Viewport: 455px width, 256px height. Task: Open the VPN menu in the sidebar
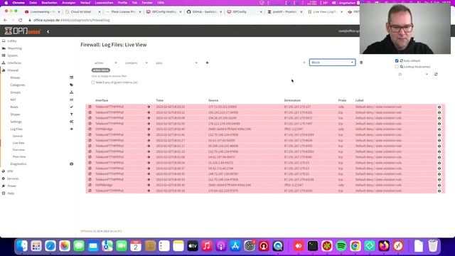[x=10, y=171]
